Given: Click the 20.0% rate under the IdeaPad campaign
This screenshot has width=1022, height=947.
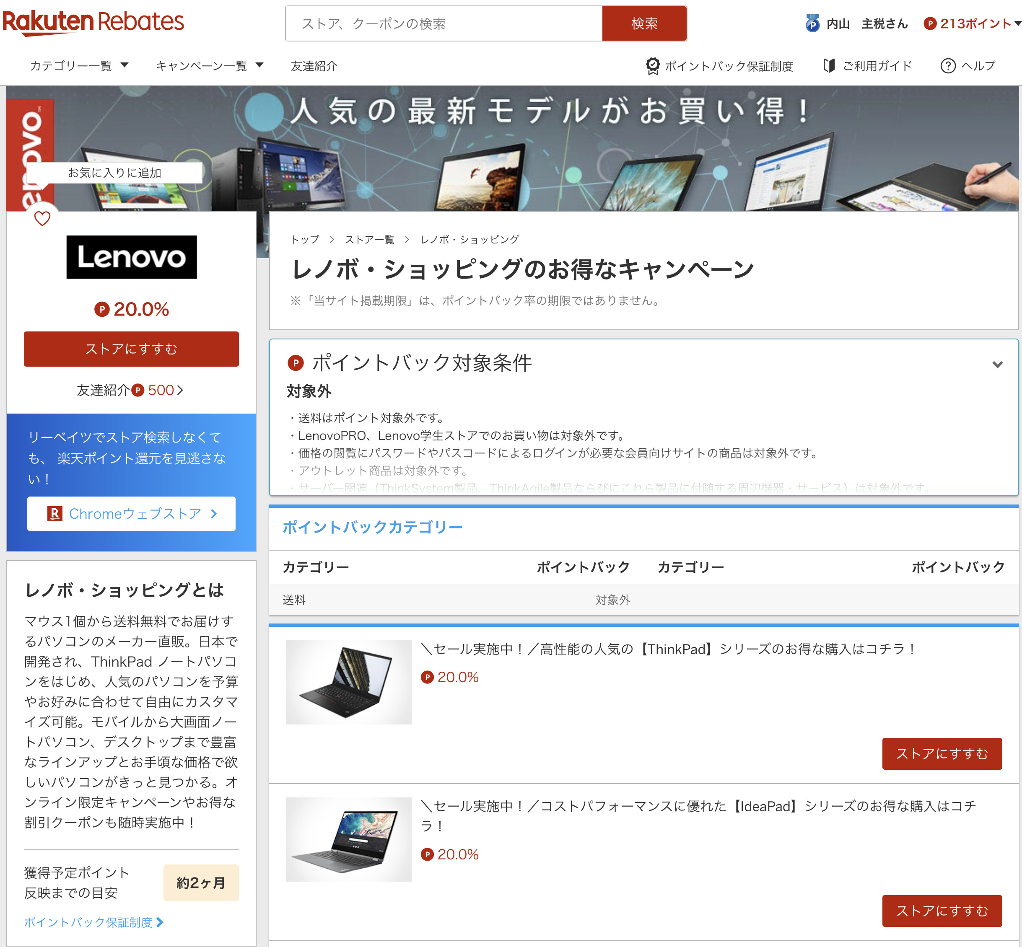Looking at the screenshot, I should tap(458, 854).
